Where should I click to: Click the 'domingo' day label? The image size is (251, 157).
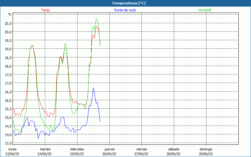tap(206, 149)
